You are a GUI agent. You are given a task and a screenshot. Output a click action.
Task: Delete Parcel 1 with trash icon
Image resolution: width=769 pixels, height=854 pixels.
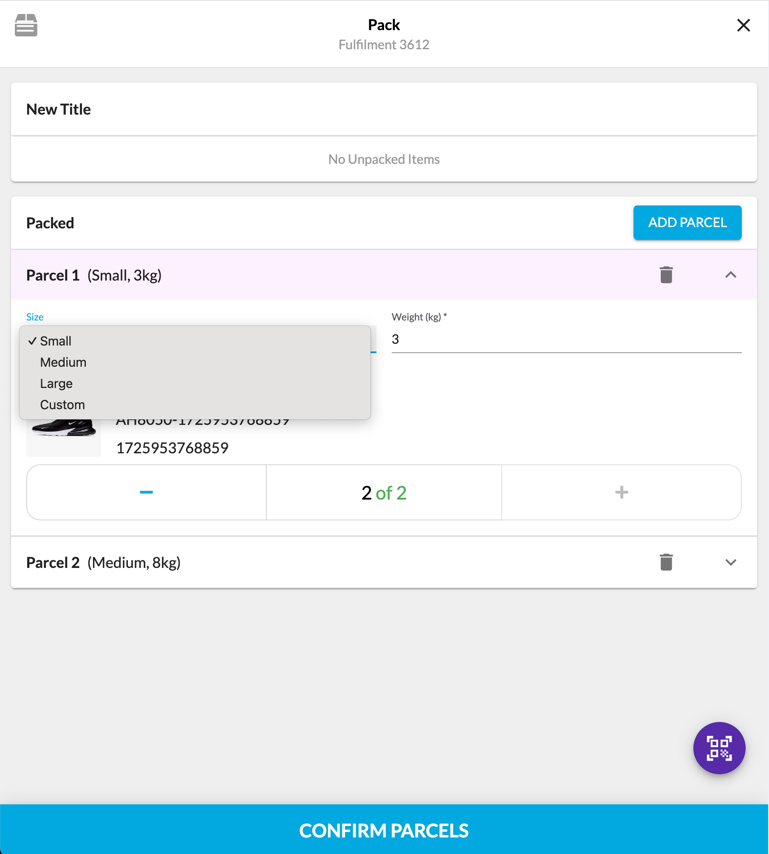coord(666,275)
